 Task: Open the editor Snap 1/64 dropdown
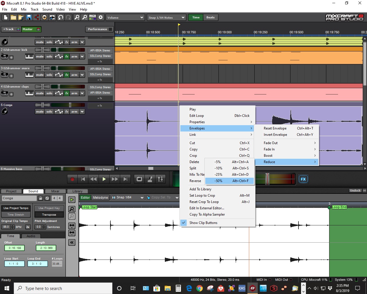(x=128, y=198)
